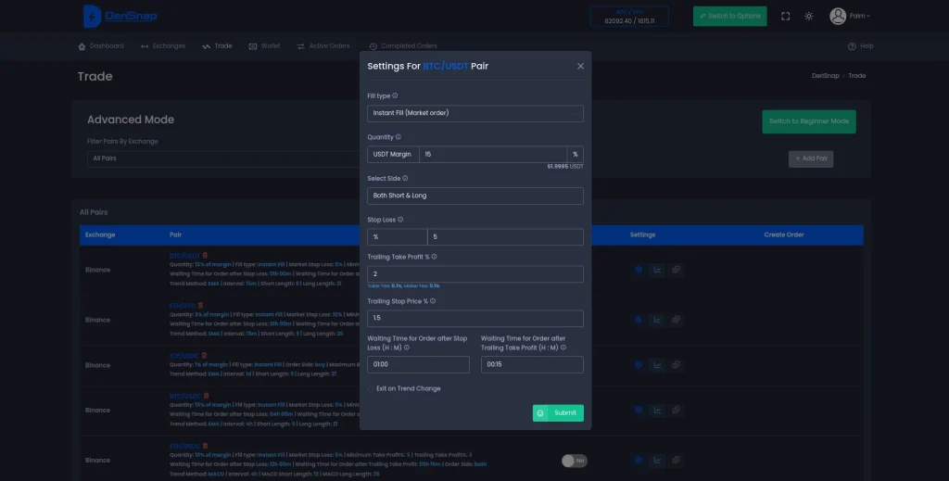Viewport: 949px width, 481px height.
Task: Open the Fill type dropdown
Action: click(x=474, y=113)
